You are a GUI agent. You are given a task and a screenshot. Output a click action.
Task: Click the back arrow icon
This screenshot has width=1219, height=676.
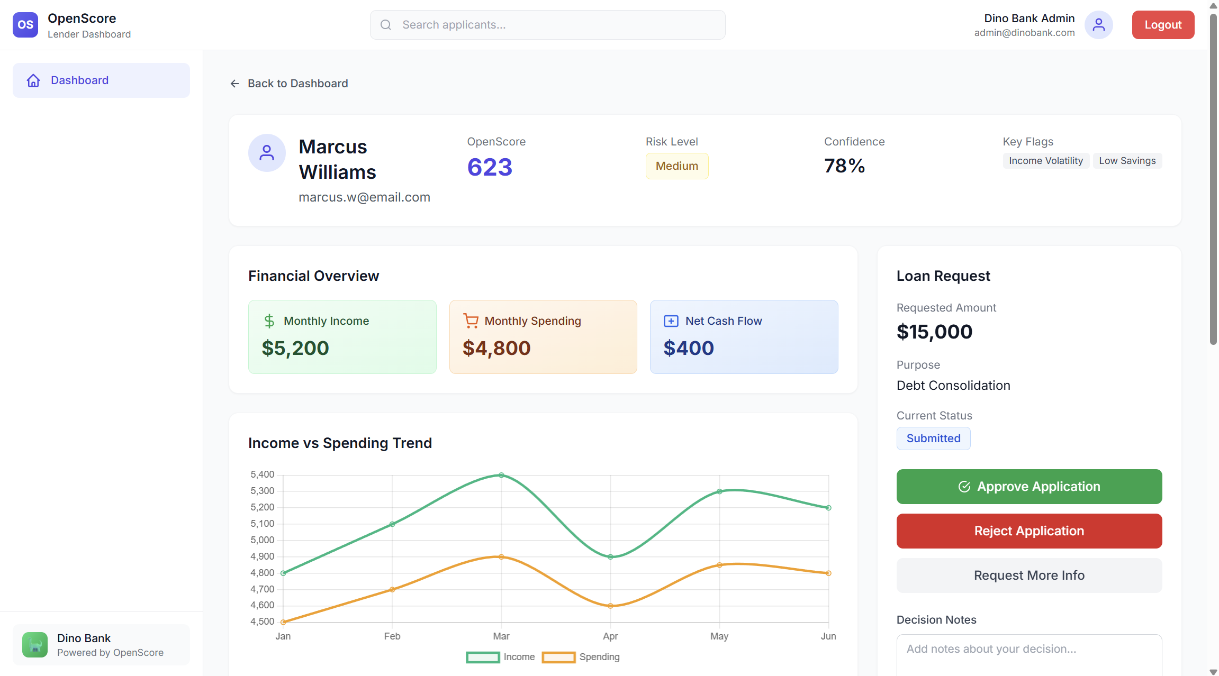234,84
